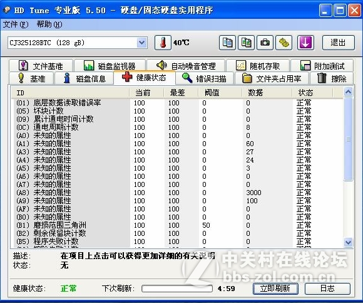Click the 4:59 refresh countdown
The image size is (363, 303).
[x=227, y=289]
